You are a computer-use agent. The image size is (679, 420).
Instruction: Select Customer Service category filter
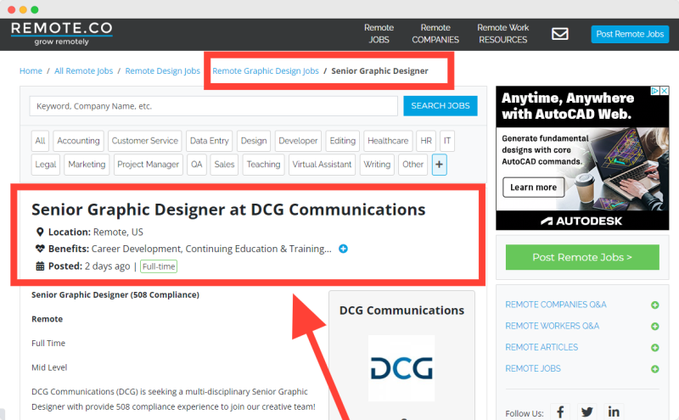pyautogui.click(x=144, y=141)
